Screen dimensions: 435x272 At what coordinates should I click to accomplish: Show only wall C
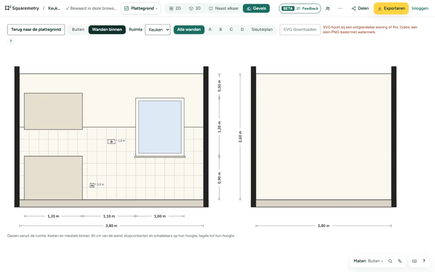click(231, 30)
